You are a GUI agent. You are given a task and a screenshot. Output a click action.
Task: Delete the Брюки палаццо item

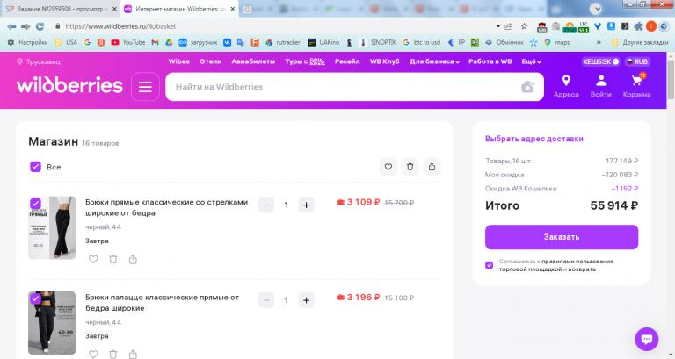point(113,355)
